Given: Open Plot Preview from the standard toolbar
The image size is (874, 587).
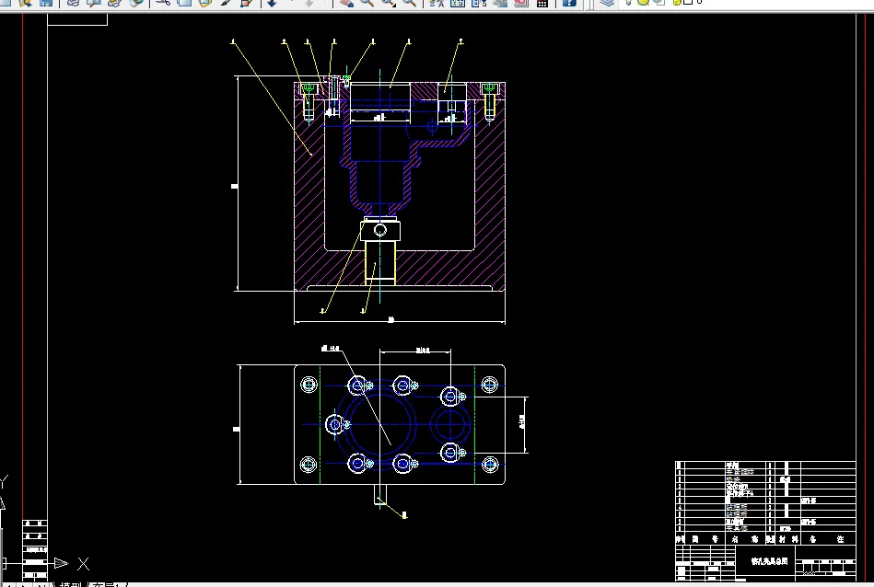Looking at the screenshot, I should point(94,2).
